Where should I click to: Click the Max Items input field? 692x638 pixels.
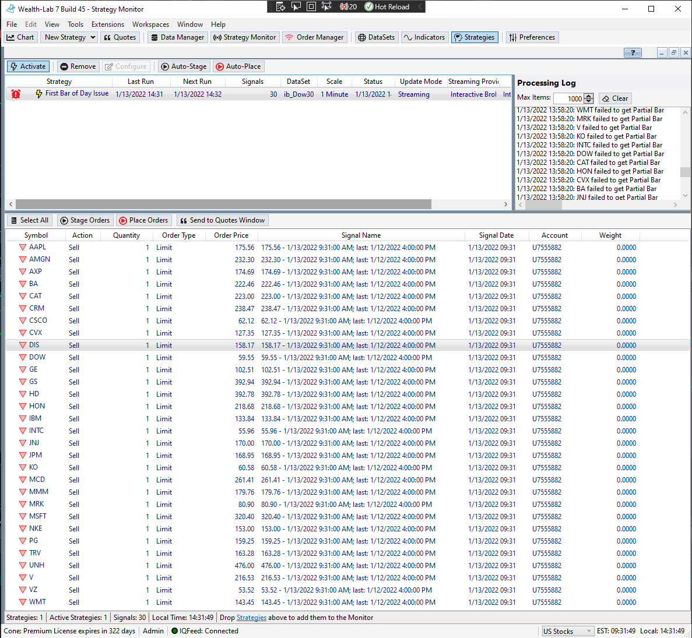[x=568, y=98]
